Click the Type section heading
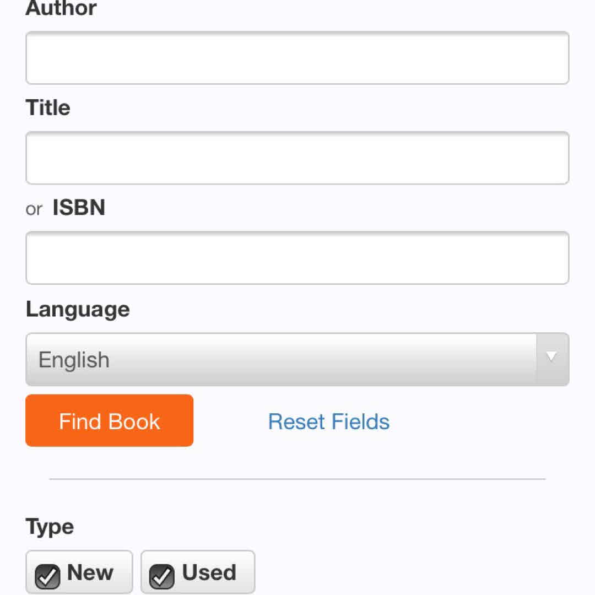 click(x=50, y=527)
